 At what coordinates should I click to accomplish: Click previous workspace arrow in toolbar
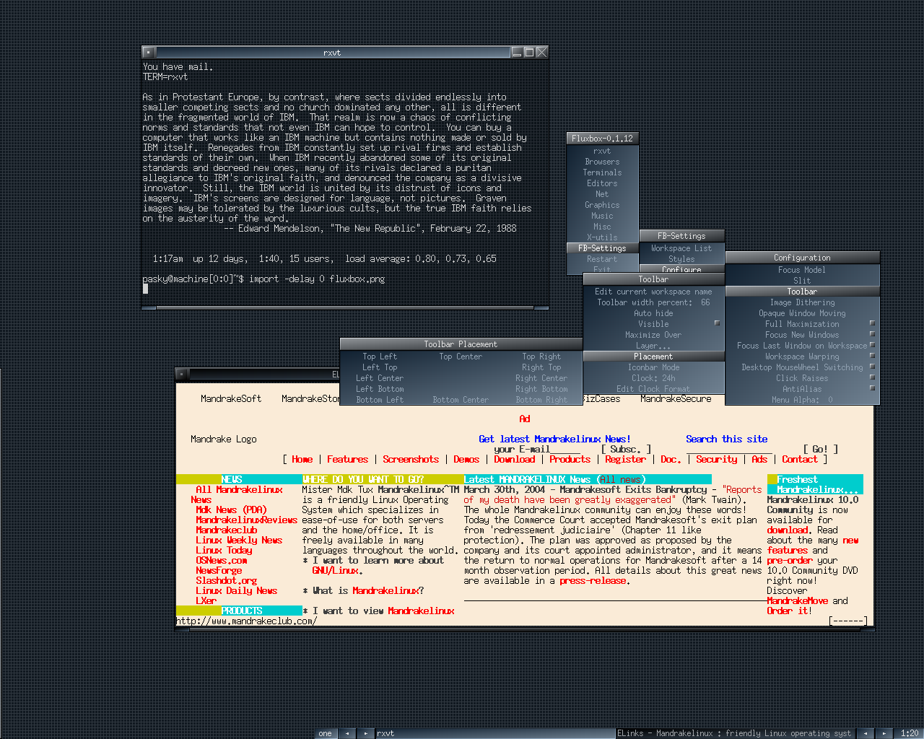347,733
